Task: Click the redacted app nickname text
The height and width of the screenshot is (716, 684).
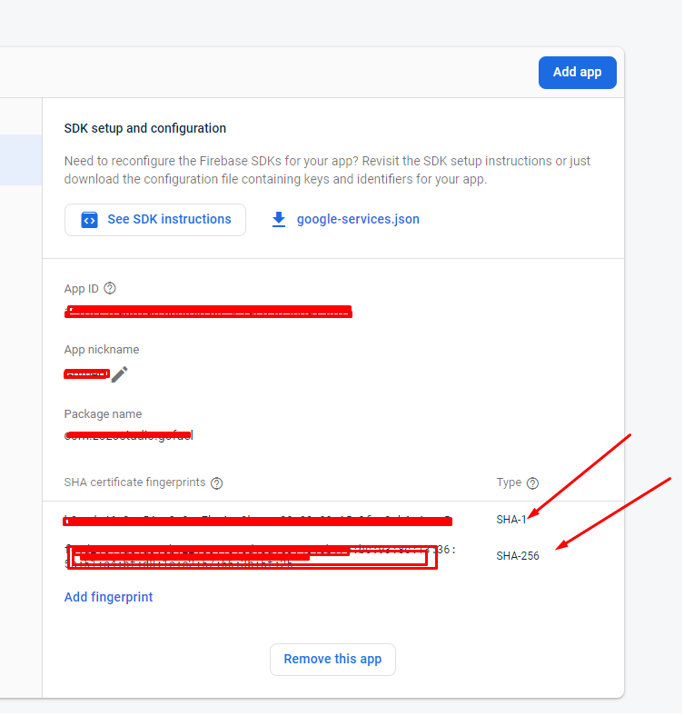Action: [x=86, y=373]
